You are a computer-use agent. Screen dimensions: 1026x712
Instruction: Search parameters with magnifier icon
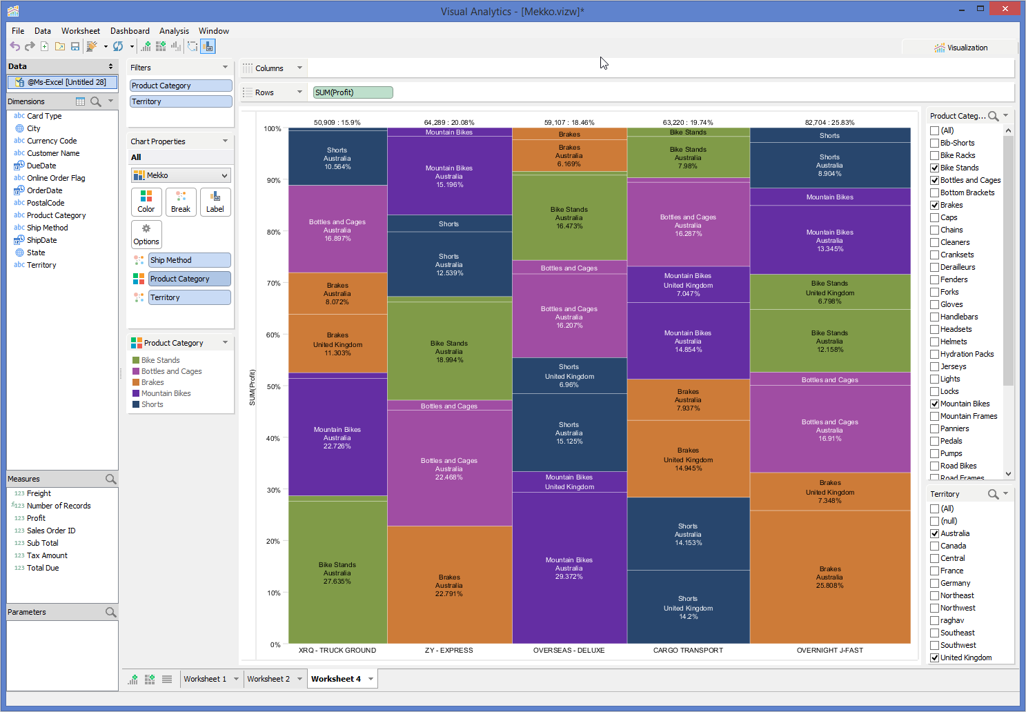coord(110,612)
